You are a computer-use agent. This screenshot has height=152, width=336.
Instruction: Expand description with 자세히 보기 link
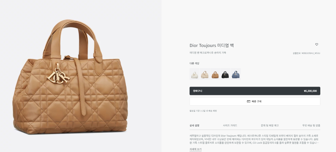[195, 149]
